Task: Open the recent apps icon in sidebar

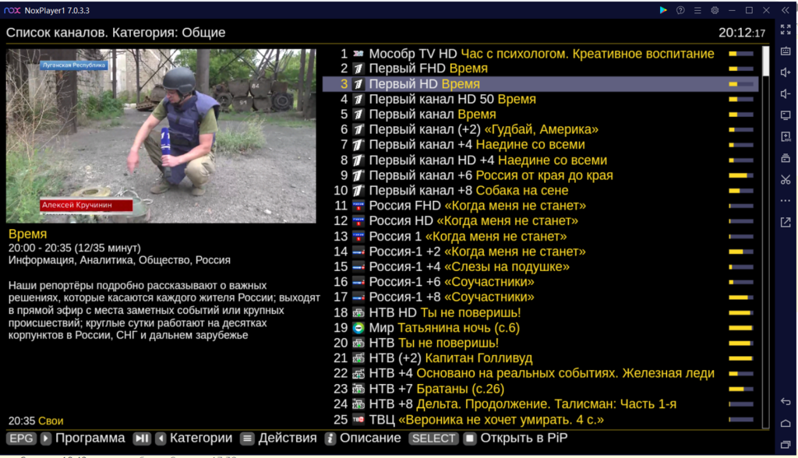Action: coord(786,445)
